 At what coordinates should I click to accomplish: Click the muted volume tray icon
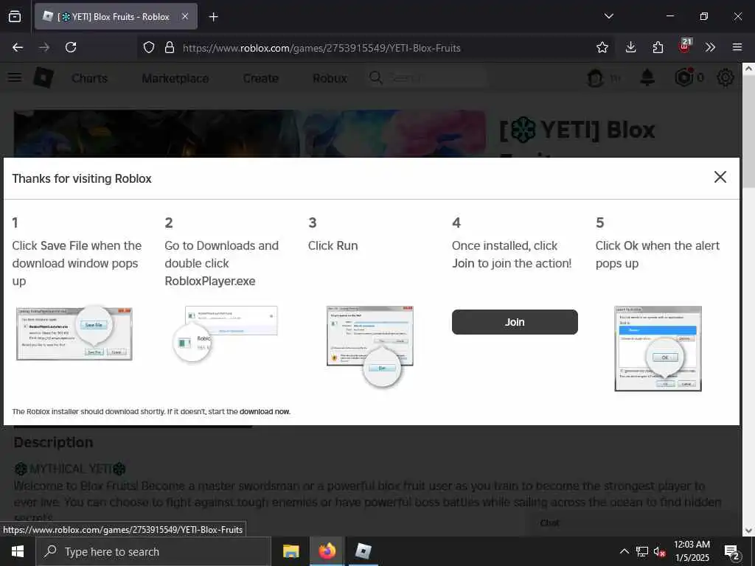(659, 551)
